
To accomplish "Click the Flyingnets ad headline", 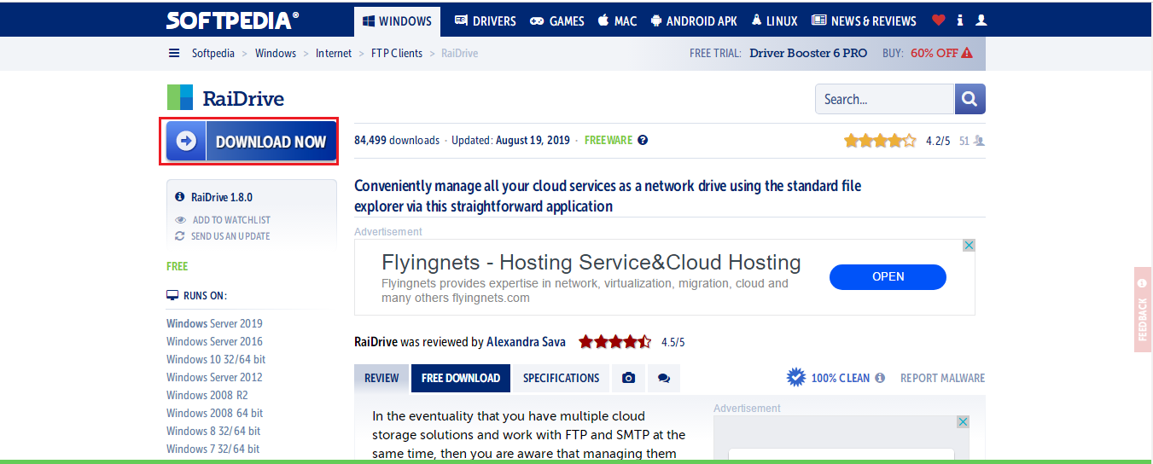I will coord(591,262).
